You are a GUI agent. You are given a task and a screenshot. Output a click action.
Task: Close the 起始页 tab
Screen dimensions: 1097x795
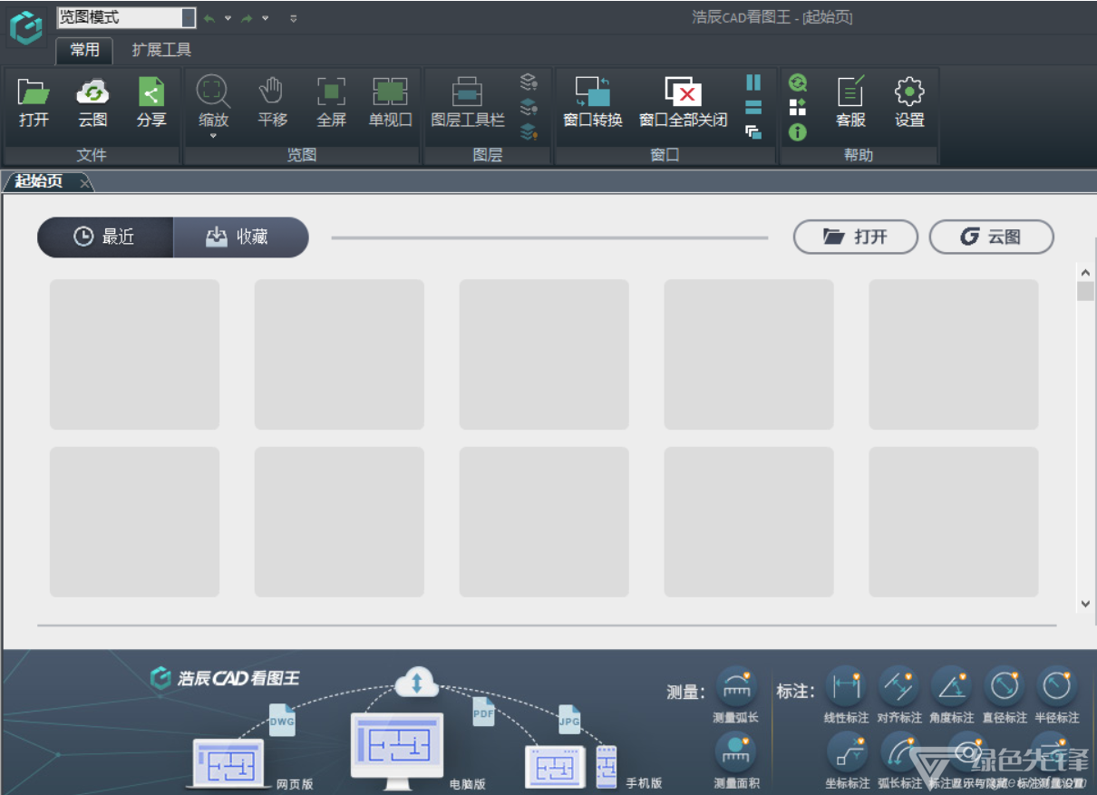pyautogui.click(x=84, y=183)
